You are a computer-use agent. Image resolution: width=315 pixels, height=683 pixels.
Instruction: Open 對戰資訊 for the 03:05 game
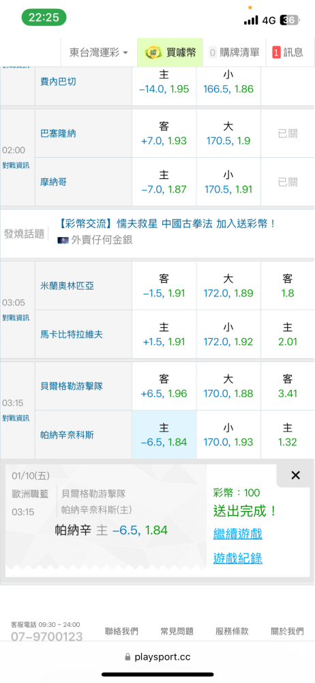[x=16, y=317]
